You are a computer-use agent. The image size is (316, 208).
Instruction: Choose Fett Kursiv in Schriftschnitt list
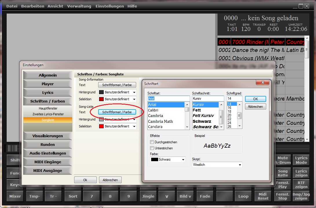click(203, 116)
